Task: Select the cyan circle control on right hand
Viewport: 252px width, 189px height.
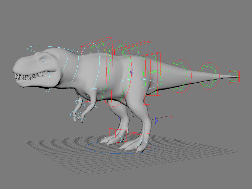Action: tap(75, 115)
